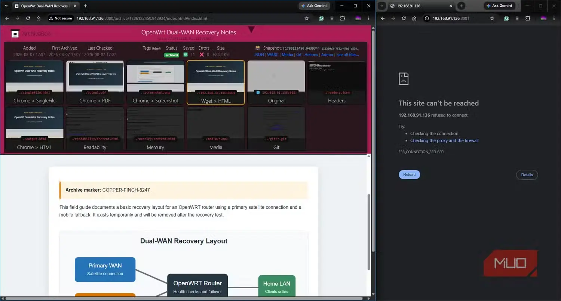The image size is (561, 301).
Task: Expand tab search dropdown in 8081 error window
Action: (382, 6)
